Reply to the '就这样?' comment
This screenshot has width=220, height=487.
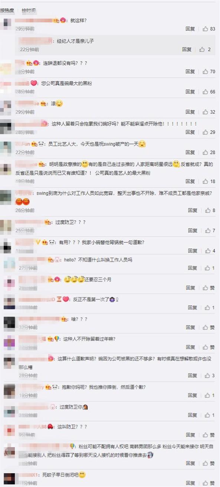tap(190, 29)
